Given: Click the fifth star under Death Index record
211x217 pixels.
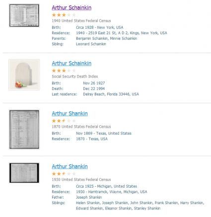Looking at the screenshot, I should (x=74, y=71).
